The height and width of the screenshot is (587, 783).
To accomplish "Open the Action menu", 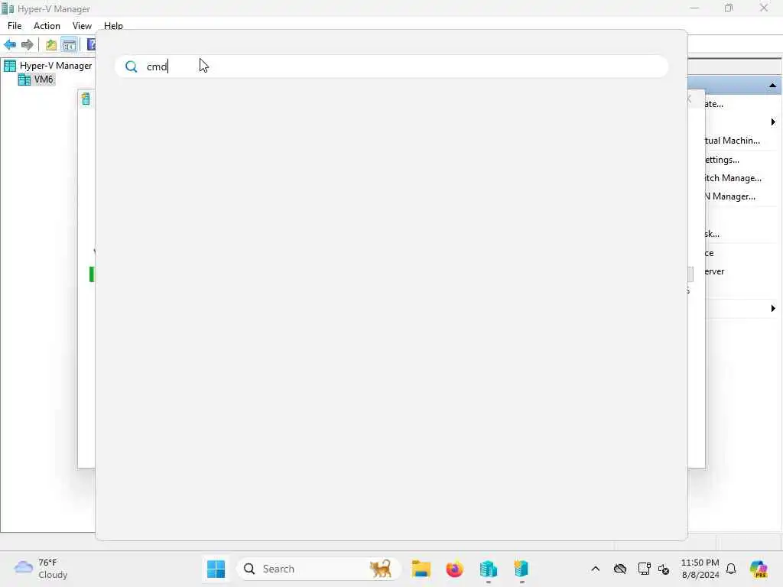I will [x=47, y=26].
